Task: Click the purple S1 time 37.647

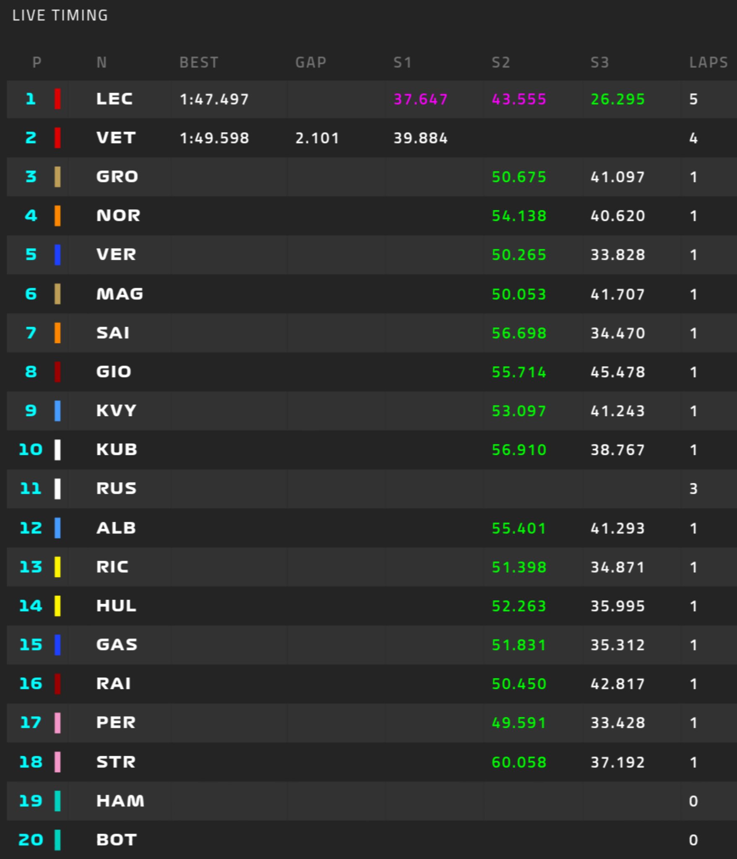Action: point(420,99)
